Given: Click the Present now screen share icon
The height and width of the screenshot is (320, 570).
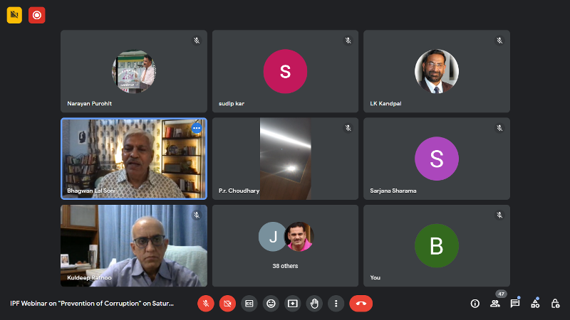Looking at the screenshot, I should [x=292, y=303].
